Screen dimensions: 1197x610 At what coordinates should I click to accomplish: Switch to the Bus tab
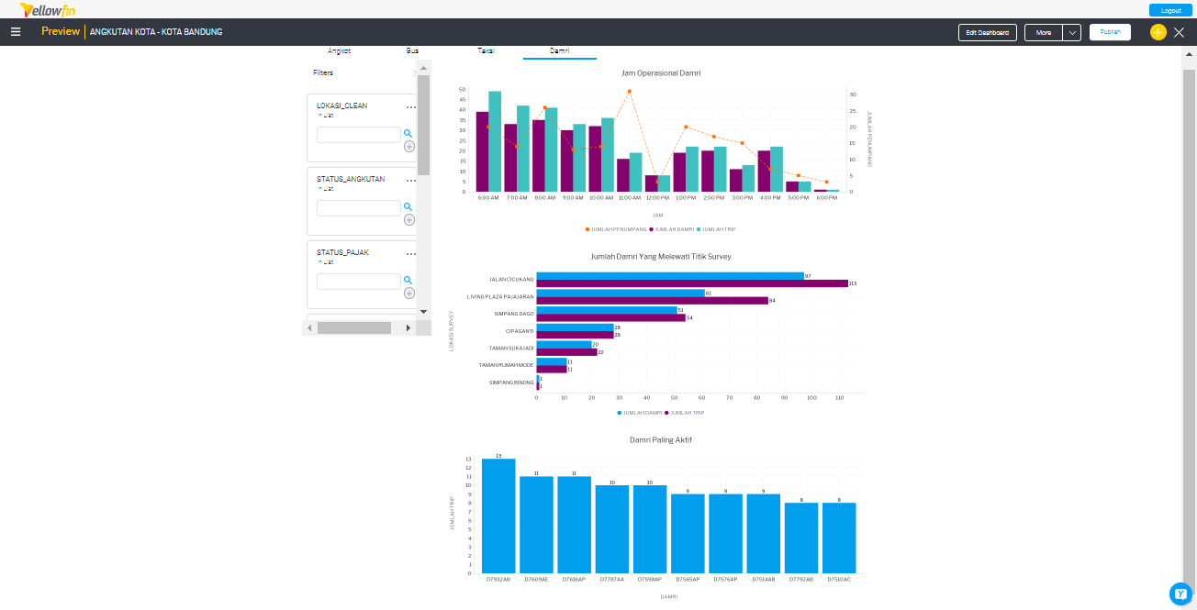tap(412, 50)
